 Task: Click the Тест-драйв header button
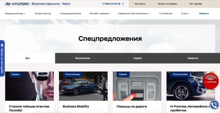(x=196, y=4)
